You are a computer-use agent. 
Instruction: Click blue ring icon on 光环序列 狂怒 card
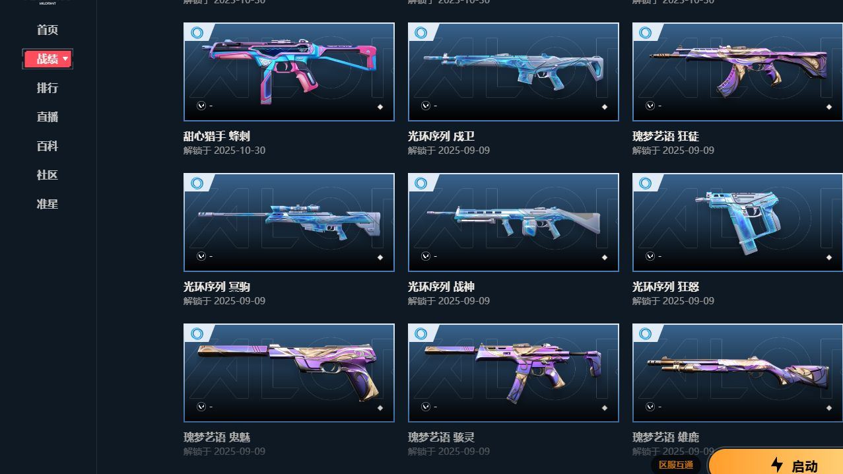point(646,184)
